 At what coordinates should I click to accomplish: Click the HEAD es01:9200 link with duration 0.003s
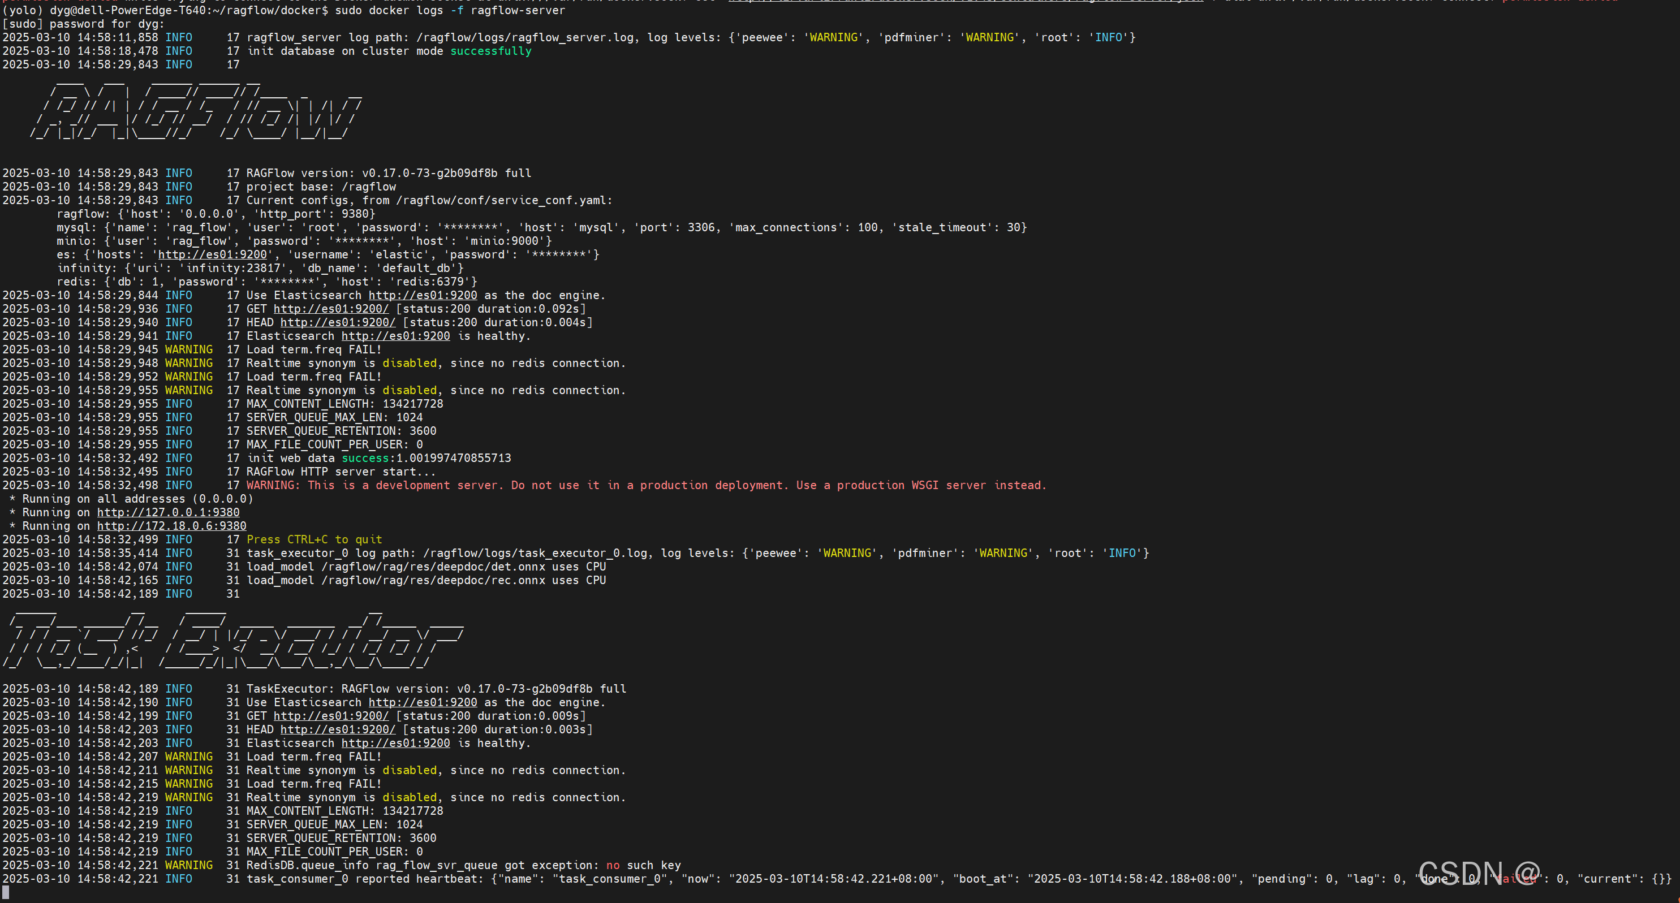(x=337, y=729)
